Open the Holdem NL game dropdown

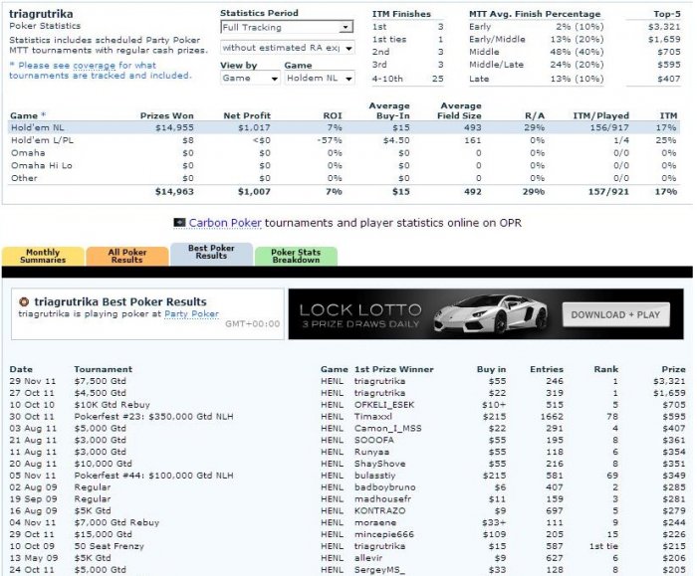[x=320, y=79]
